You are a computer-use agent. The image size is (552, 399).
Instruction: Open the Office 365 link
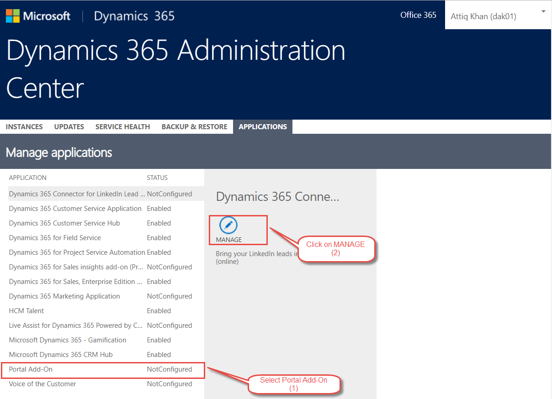(x=418, y=15)
